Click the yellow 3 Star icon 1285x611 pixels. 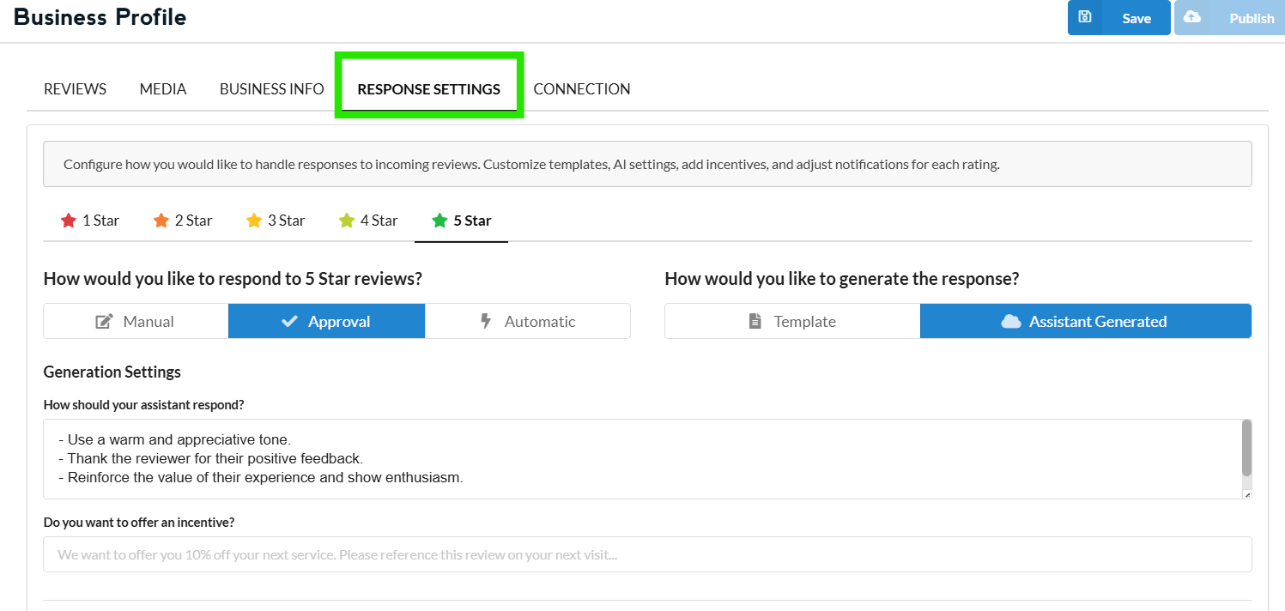click(x=254, y=221)
